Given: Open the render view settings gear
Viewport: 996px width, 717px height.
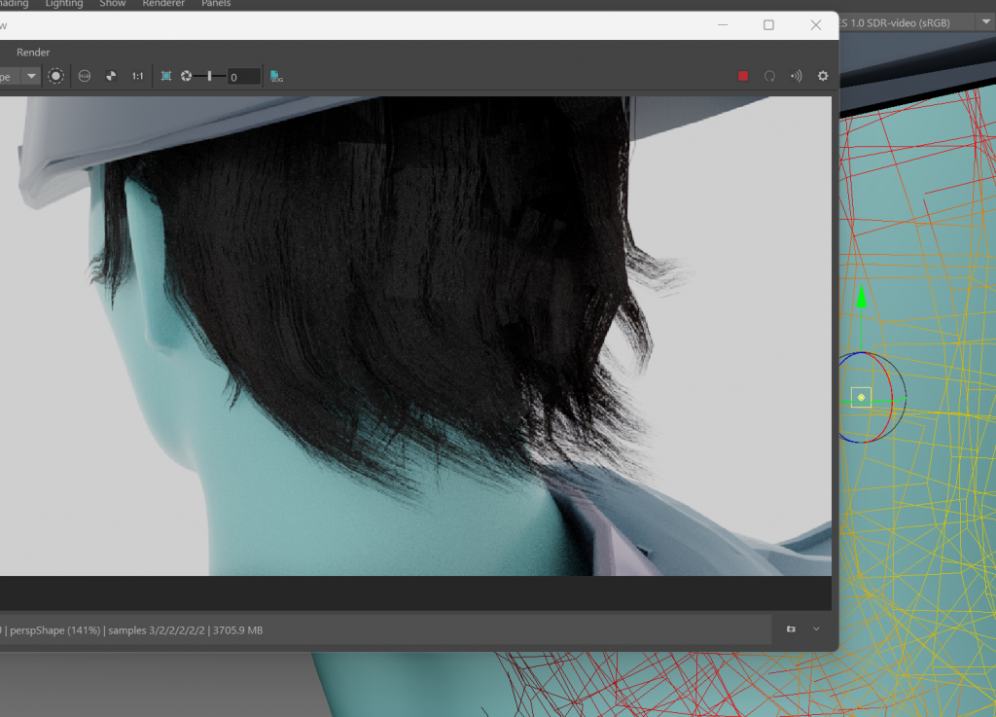Looking at the screenshot, I should [823, 76].
